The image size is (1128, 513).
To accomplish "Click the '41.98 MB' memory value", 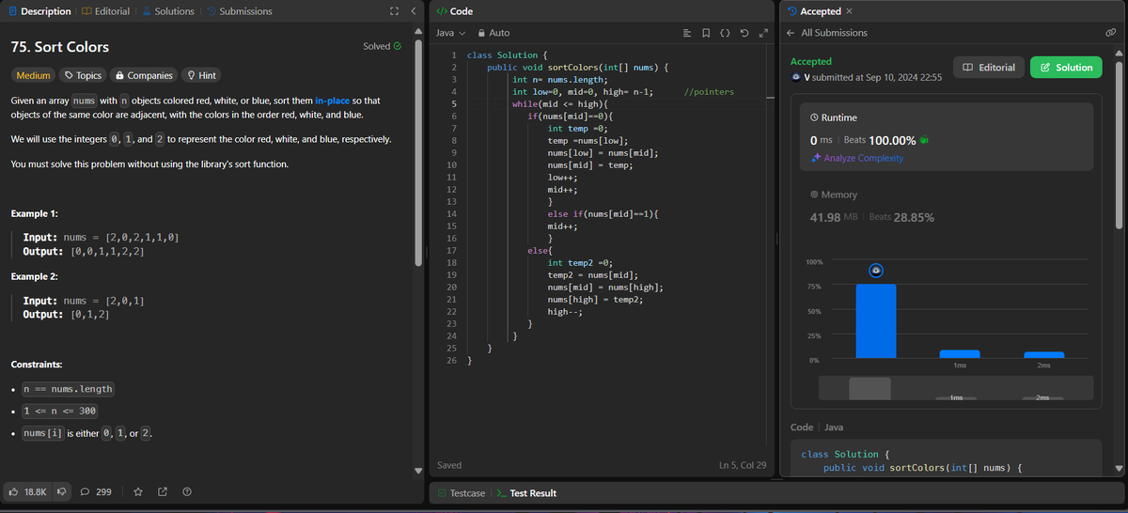I will click(x=833, y=217).
